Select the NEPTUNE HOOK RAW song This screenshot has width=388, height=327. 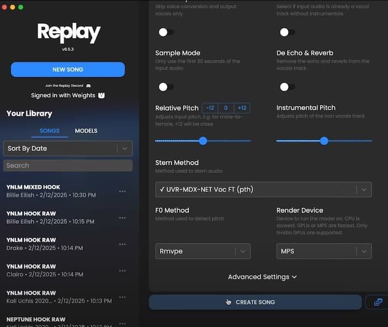point(60,321)
